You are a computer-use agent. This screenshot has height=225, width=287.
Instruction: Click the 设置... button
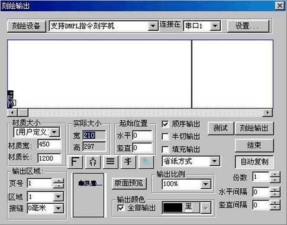pyautogui.click(x=248, y=26)
